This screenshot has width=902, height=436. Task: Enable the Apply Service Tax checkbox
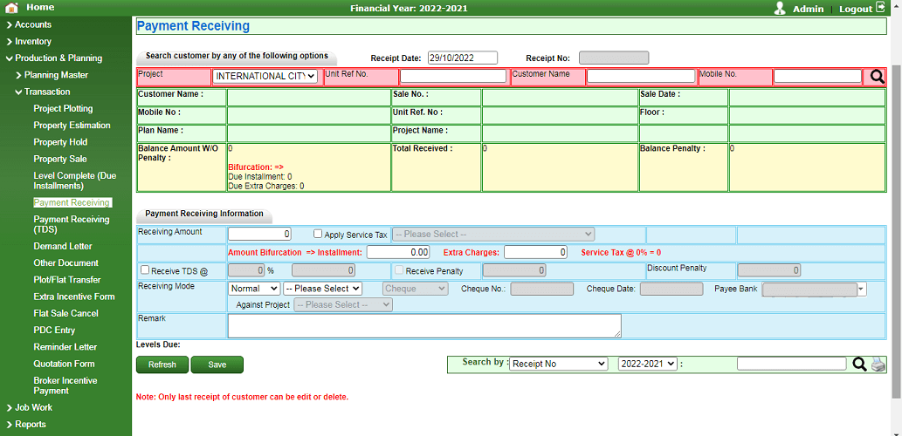(319, 235)
